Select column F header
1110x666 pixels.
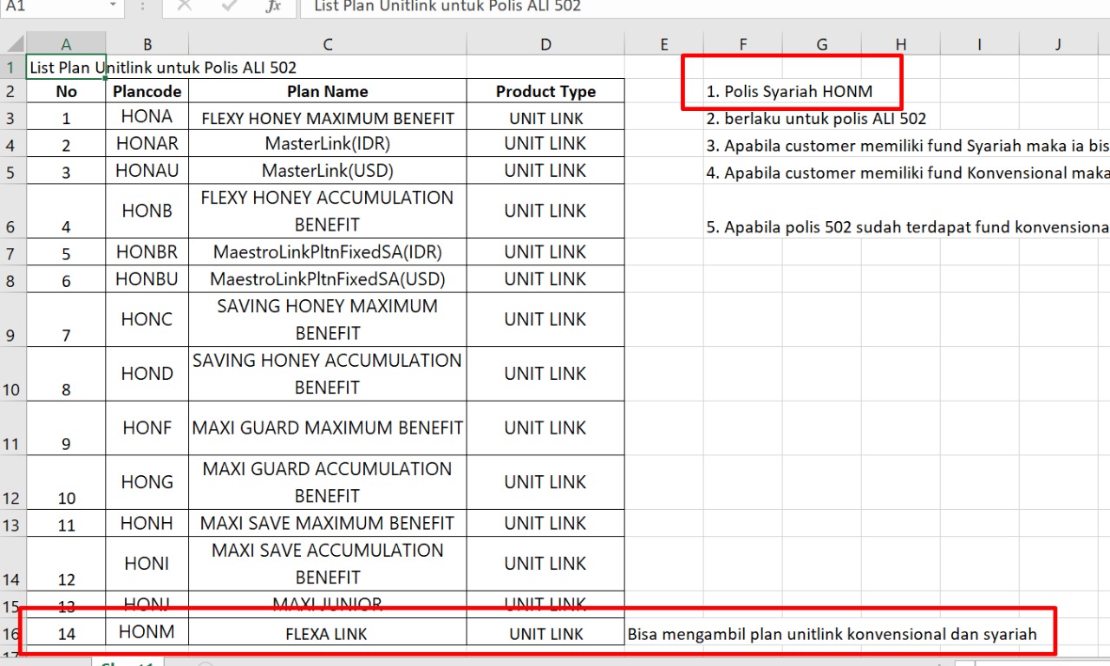(x=742, y=44)
